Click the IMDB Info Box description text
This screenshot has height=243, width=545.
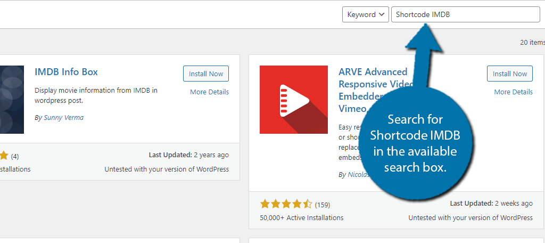(96, 95)
